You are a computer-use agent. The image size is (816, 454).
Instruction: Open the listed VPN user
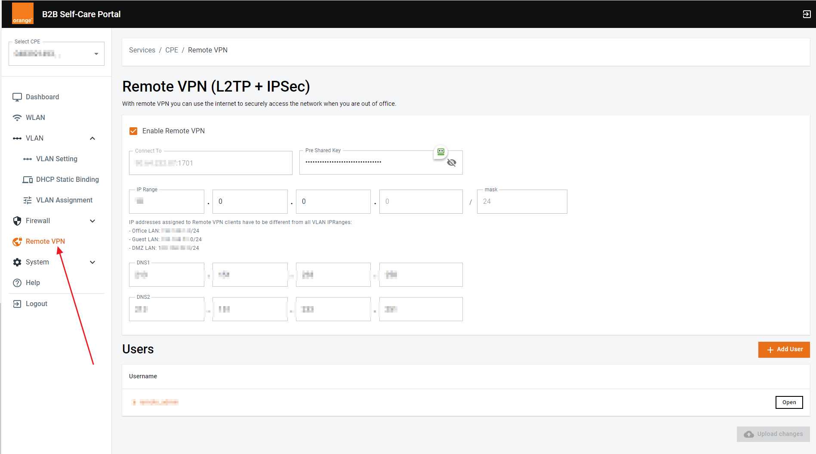tap(789, 402)
